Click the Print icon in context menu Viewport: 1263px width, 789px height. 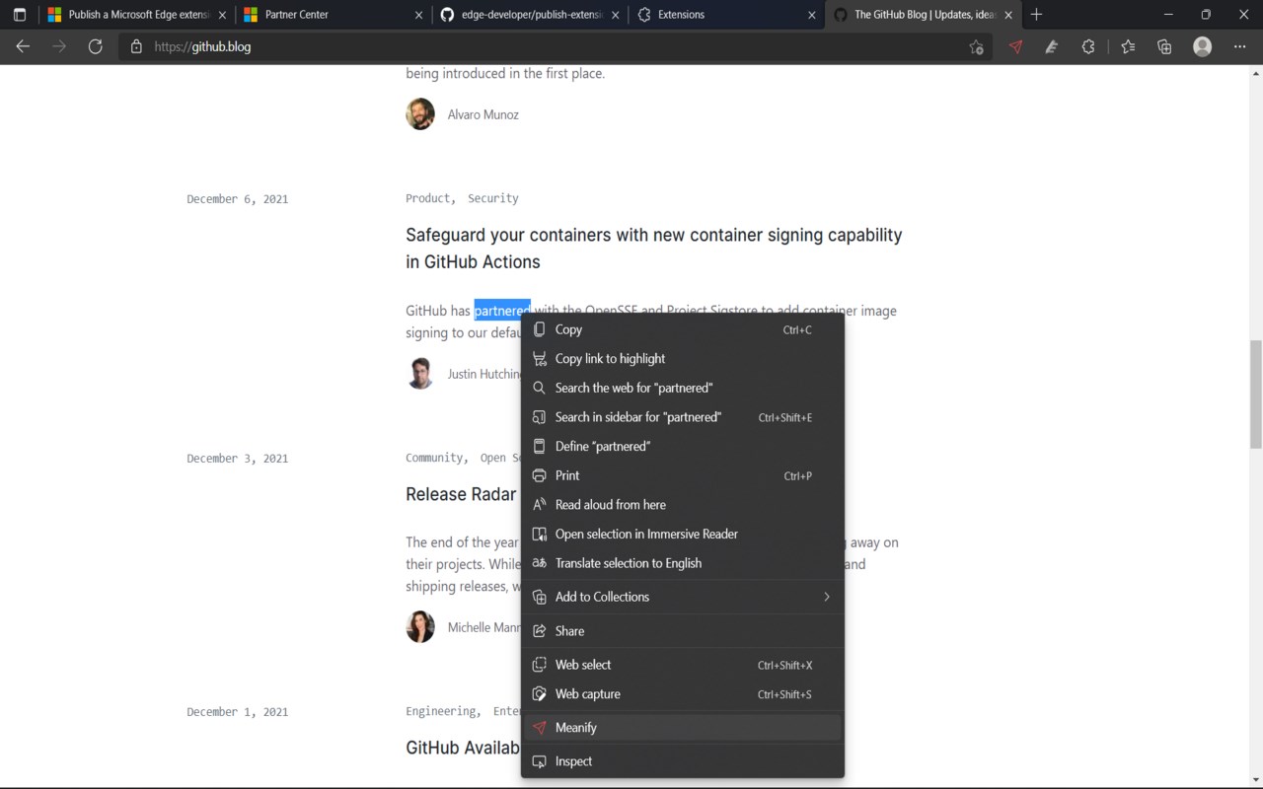point(539,475)
